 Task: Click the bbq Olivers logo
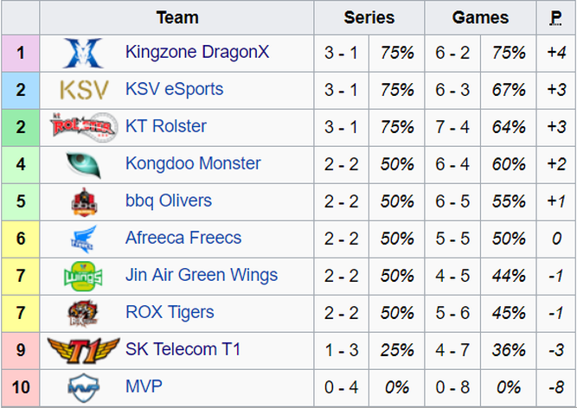(84, 201)
